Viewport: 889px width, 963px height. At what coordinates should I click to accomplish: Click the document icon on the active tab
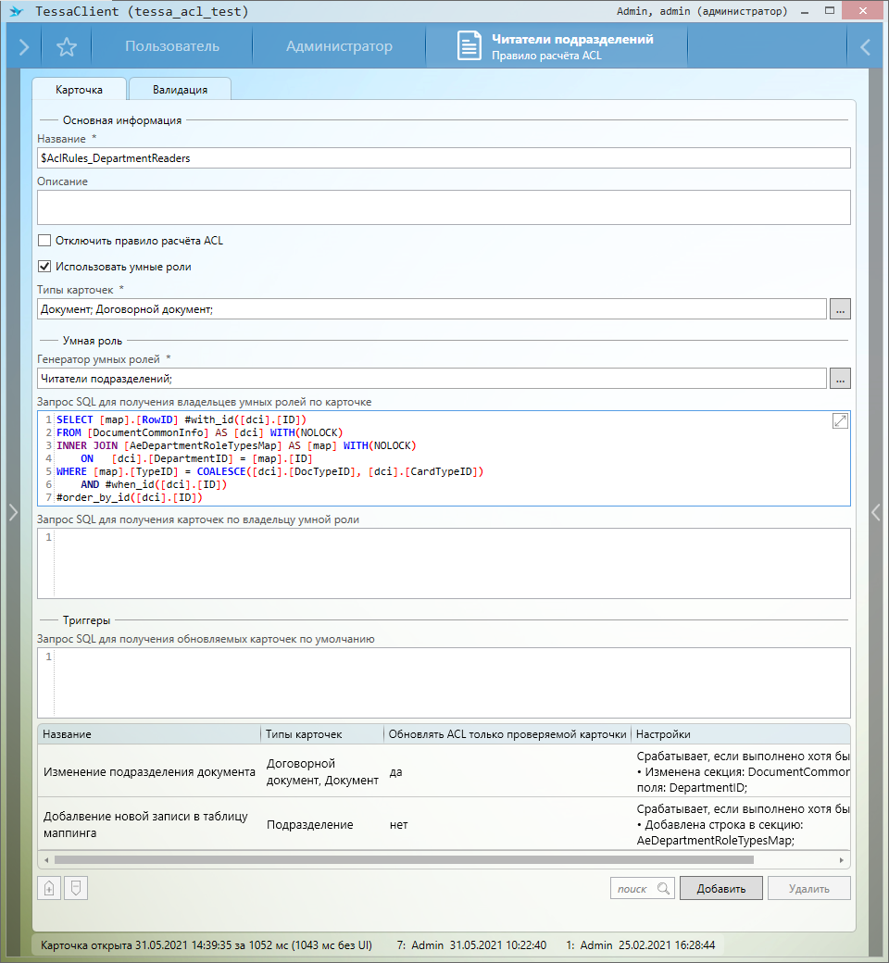click(x=470, y=47)
